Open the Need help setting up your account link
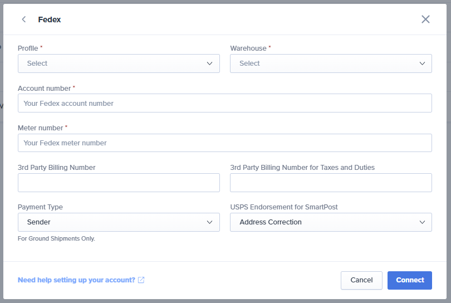This screenshot has height=303, width=451. (x=76, y=280)
